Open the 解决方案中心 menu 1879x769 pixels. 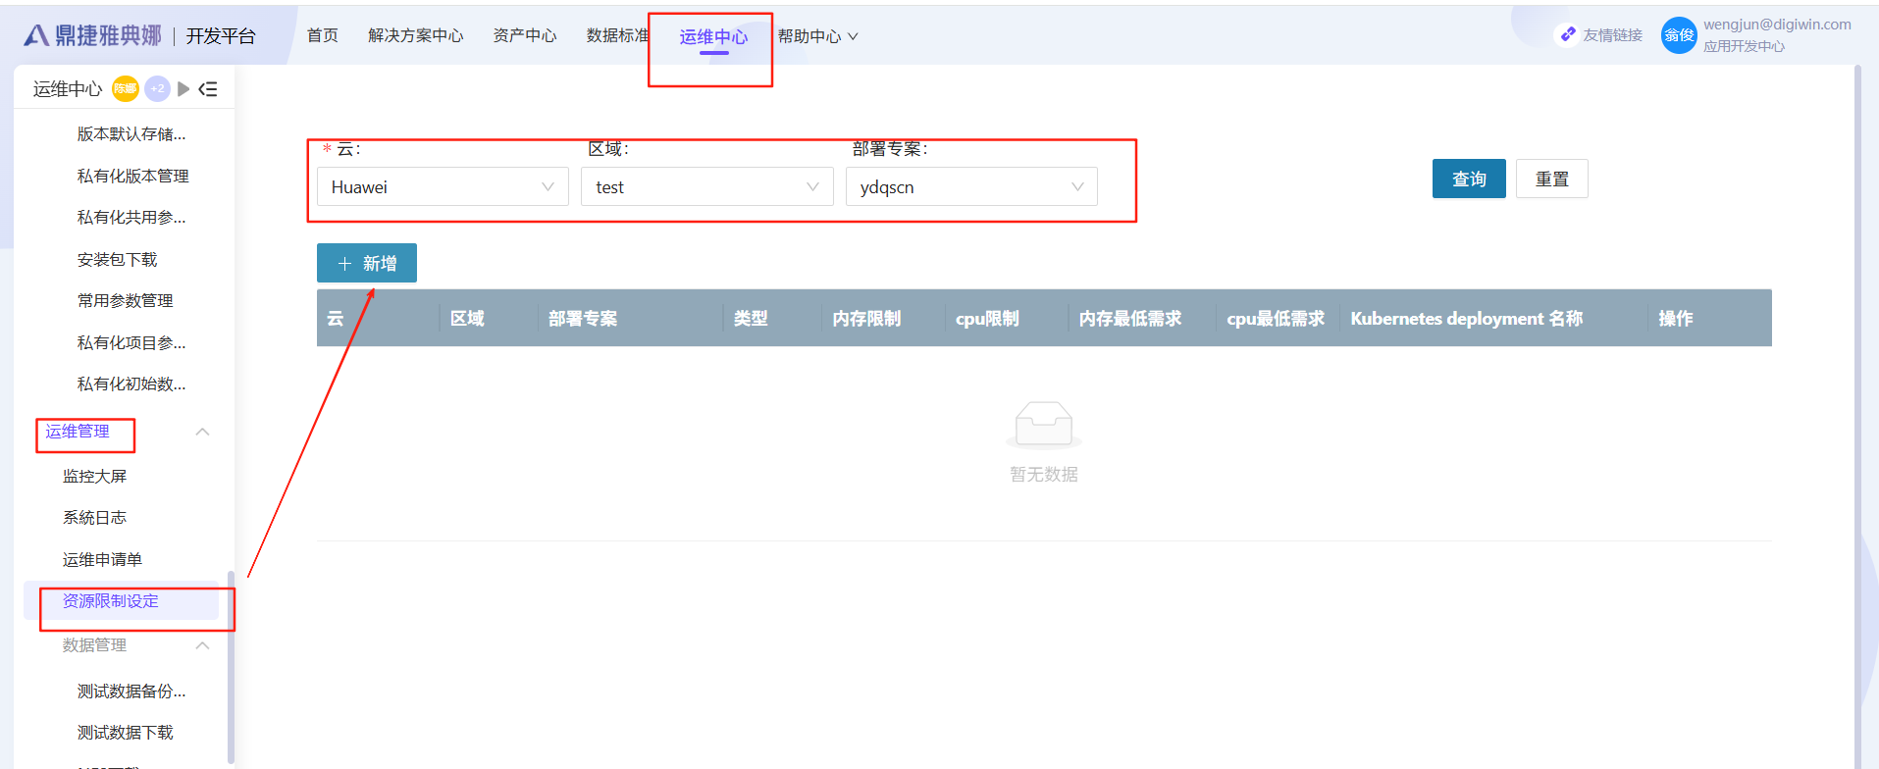416,35
